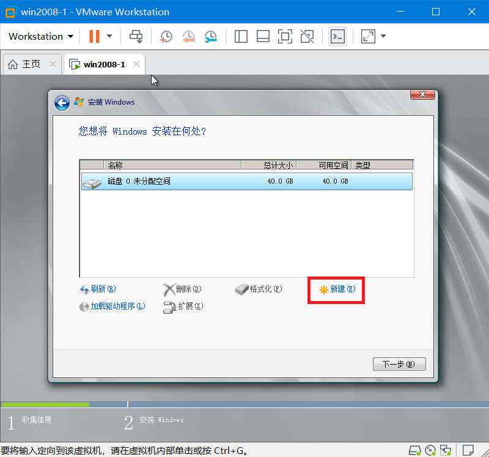Click the network adapter status icon
This screenshot has width=489, height=457.
[446, 450]
